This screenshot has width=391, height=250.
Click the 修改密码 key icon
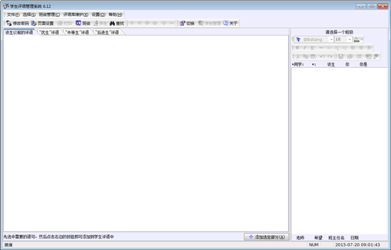coord(8,23)
